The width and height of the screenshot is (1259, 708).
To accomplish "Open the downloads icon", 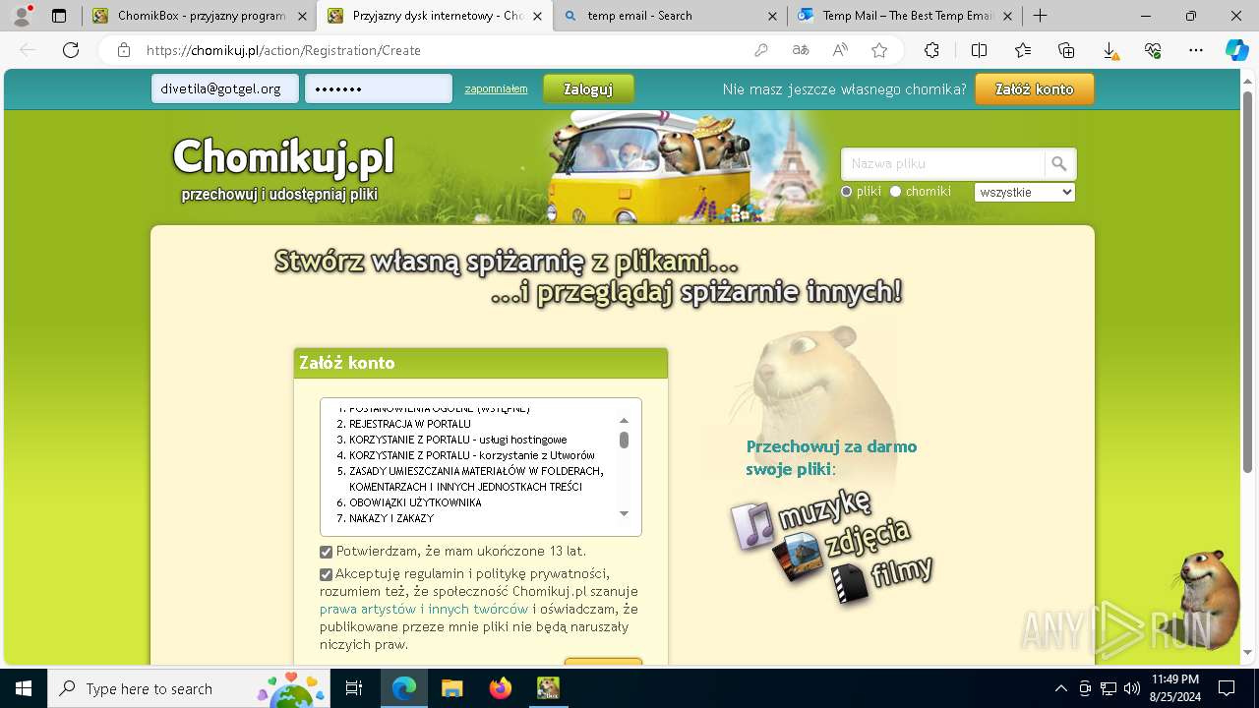I will [1109, 50].
